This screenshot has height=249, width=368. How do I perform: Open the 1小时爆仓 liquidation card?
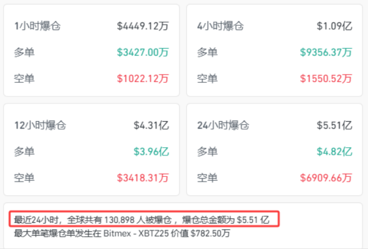coord(92,50)
